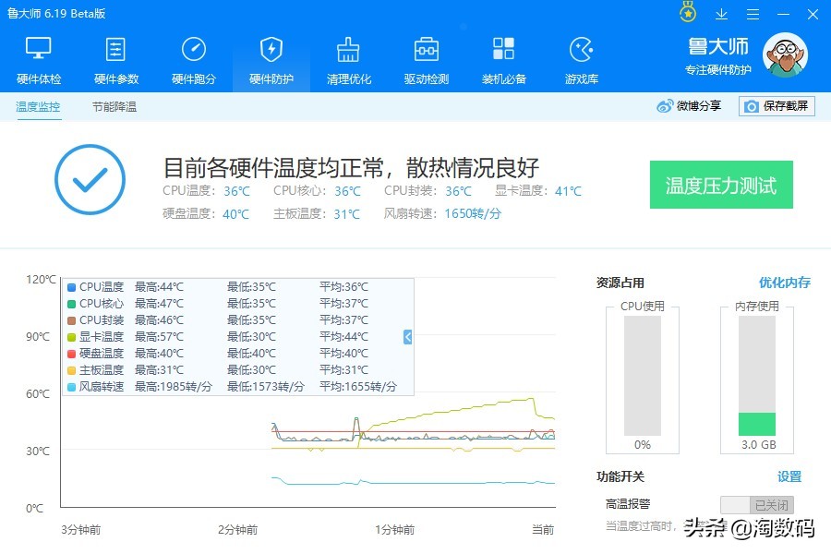Select the 硬件参数 hardware parameters icon
Viewport: 831px width, 554px height.
[x=115, y=57]
